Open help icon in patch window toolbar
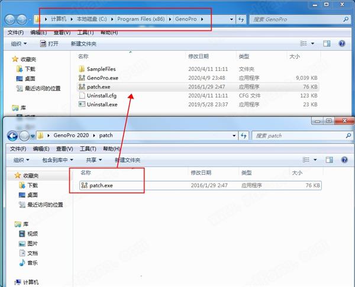This screenshot has width=355, height=287. click(x=344, y=160)
